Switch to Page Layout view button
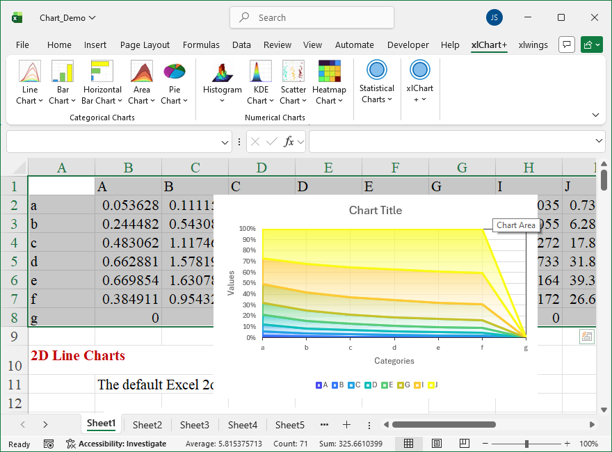The width and height of the screenshot is (612, 452). (x=437, y=444)
